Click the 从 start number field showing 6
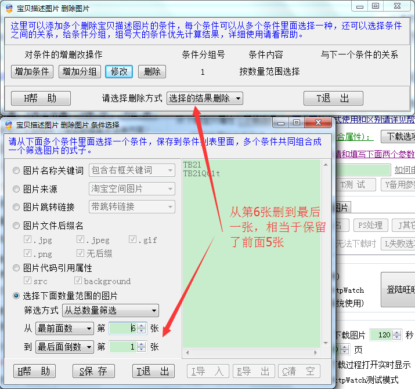 [x=123, y=328]
